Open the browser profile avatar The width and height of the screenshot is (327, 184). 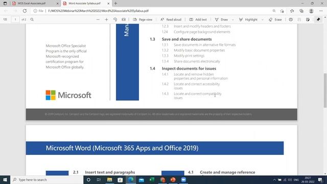(x=311, y=11)
